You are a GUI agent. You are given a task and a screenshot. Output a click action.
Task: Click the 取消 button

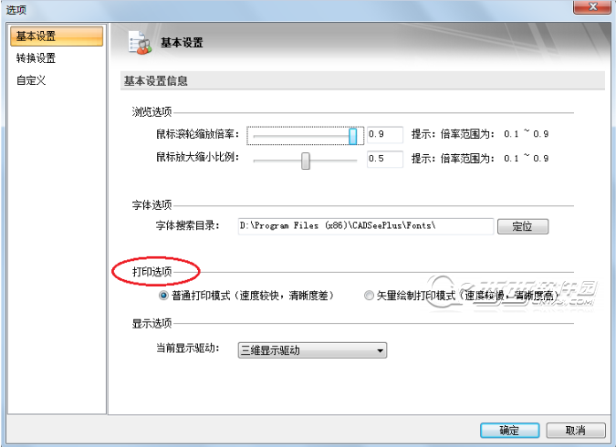(576, 431)
